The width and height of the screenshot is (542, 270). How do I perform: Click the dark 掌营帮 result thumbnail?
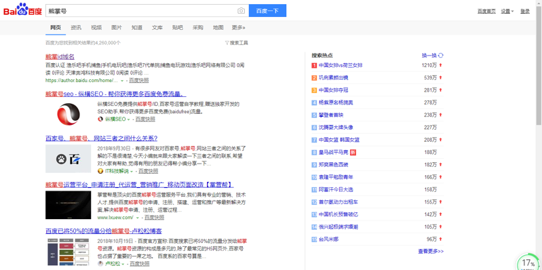68,205
